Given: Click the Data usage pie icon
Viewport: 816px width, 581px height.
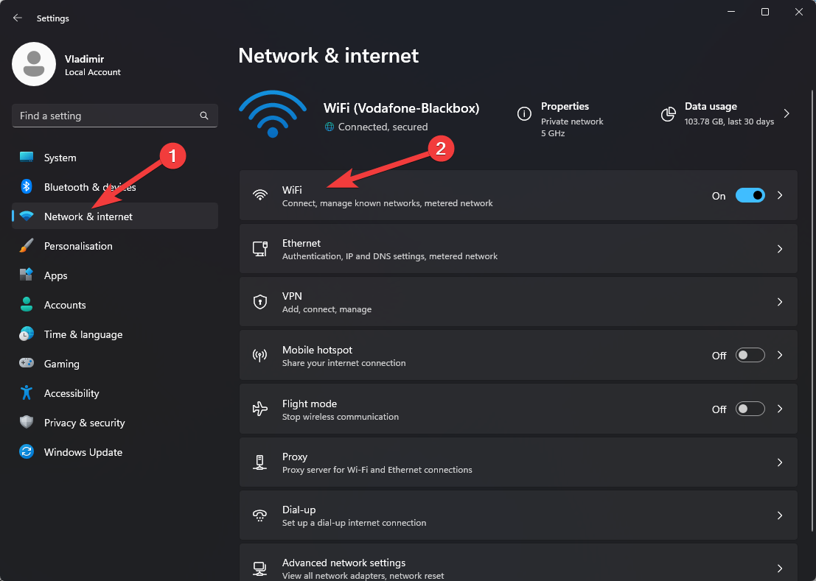Looking at the screenshot, I should pyautogui.click(x=669, y=114).
